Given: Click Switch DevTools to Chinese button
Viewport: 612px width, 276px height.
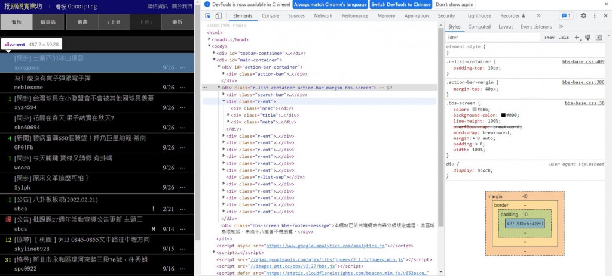Looking at the screenshot, I should click(x=401, y=4).
